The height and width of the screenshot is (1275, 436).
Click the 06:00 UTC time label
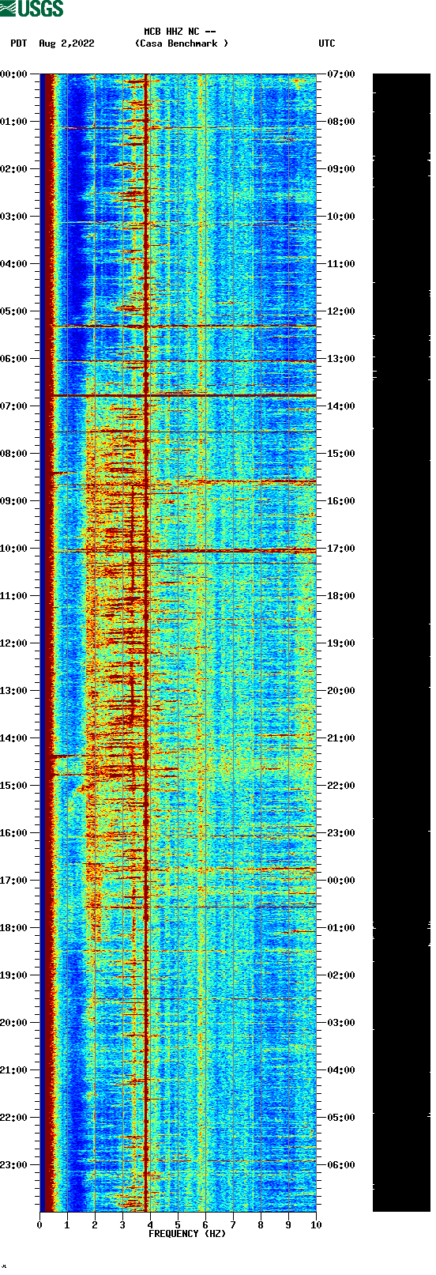pyautogui.click(x=341, y=1164)
